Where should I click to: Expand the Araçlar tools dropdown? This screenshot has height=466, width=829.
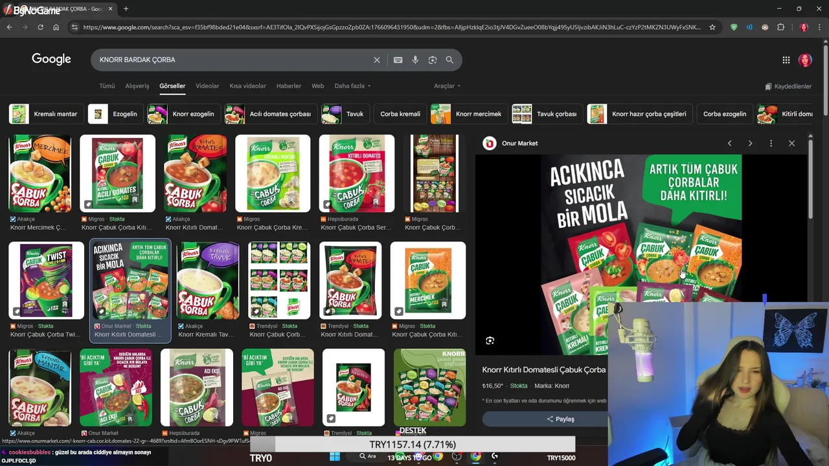click(447, 86)
